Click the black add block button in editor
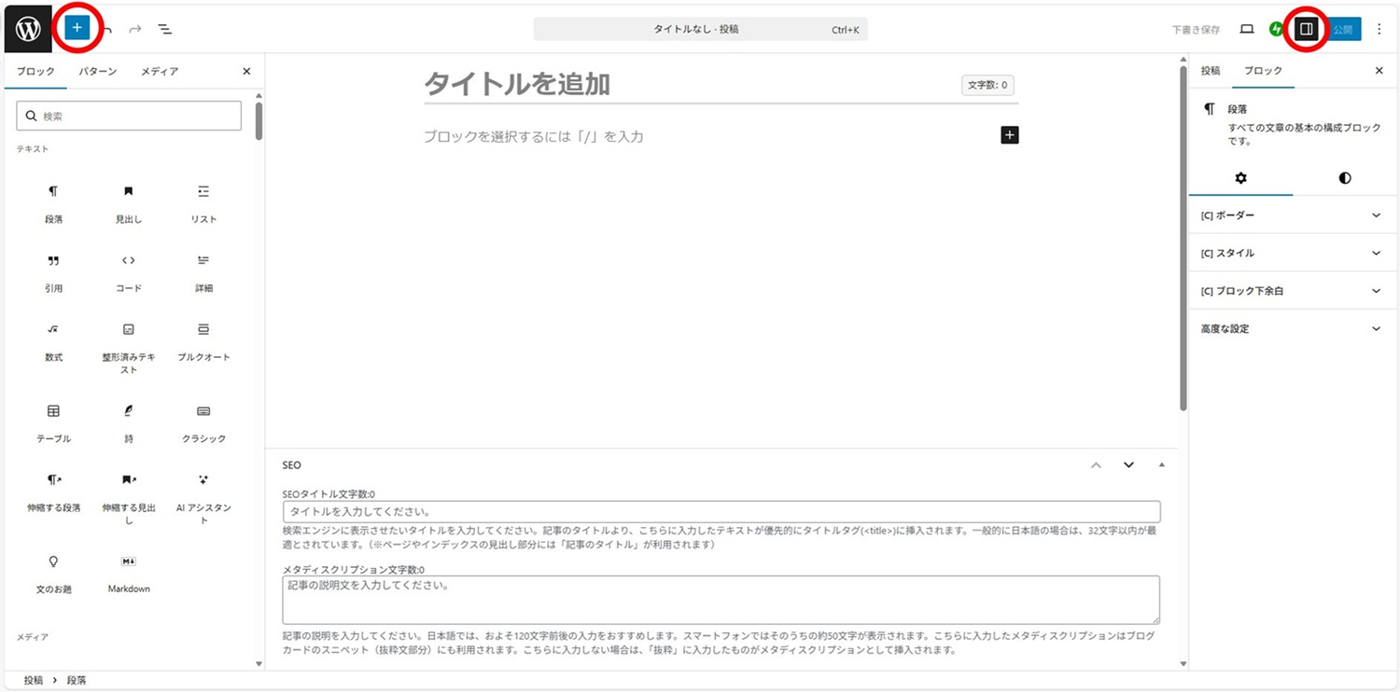 tap(1009, 135)
